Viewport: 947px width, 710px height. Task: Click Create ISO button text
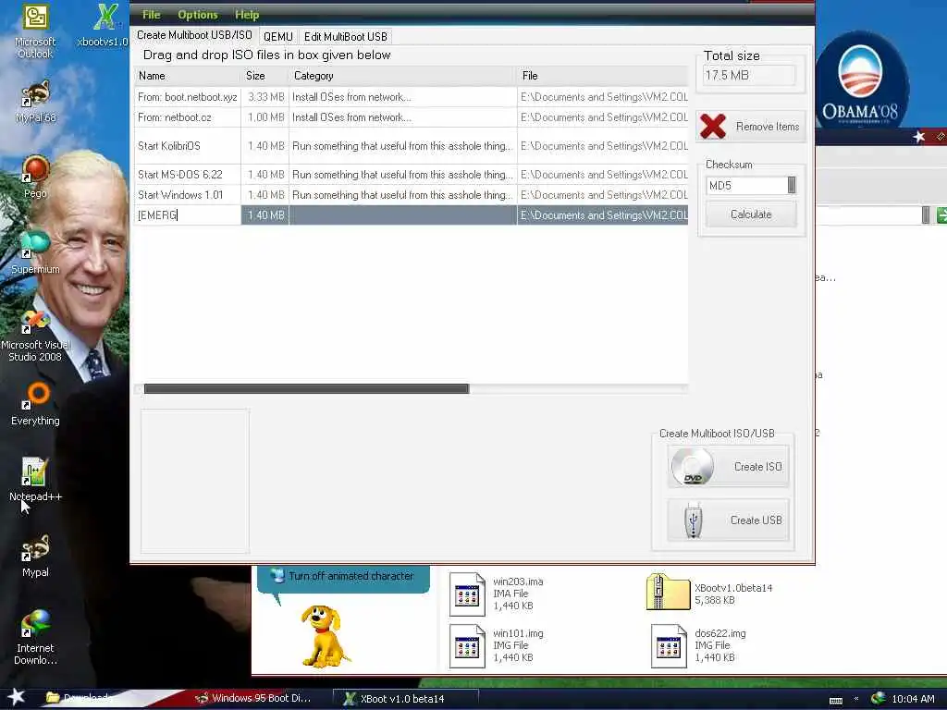(757, 467)
